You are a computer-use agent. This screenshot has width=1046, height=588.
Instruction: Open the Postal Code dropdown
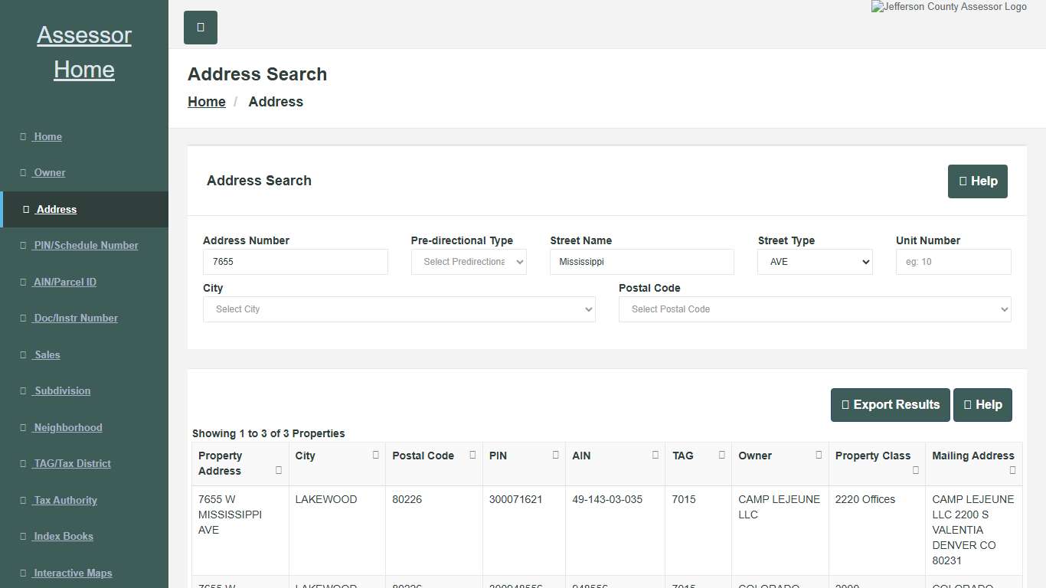[x=814, y=309]
